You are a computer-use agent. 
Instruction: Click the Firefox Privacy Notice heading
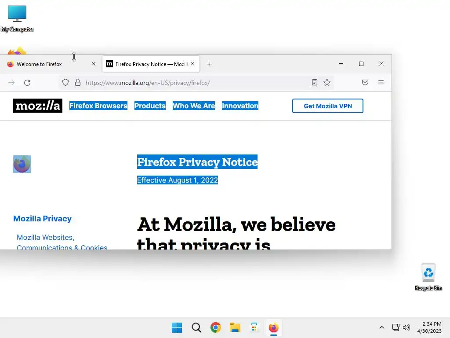point(197,162)
